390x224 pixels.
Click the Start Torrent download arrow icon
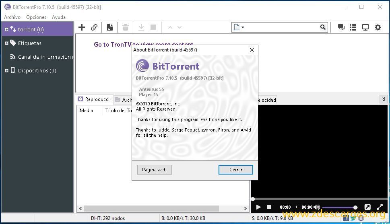(x=141, y=27)
